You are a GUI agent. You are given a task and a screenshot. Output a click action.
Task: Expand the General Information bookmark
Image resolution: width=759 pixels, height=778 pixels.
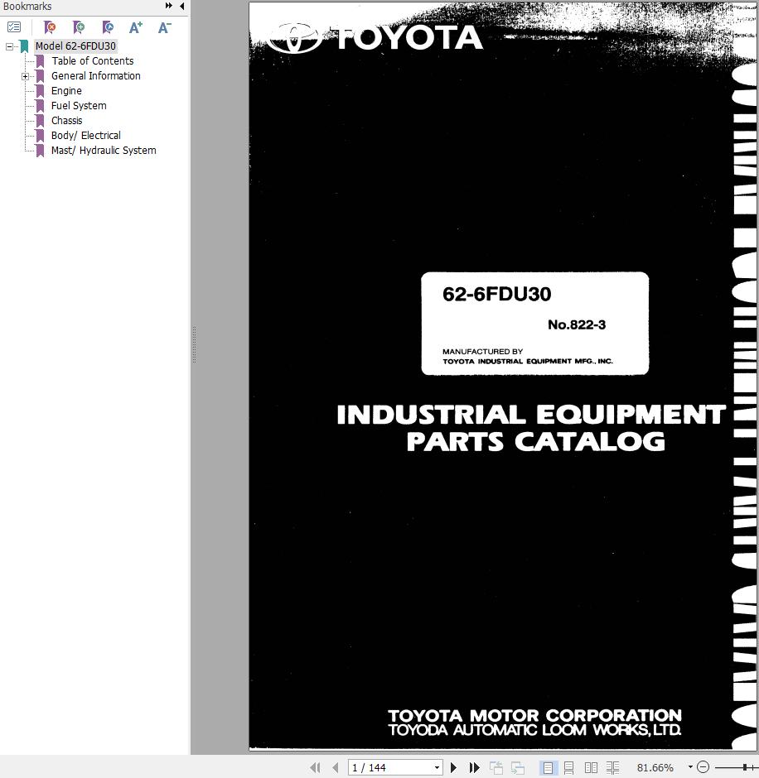coord(26,76)
